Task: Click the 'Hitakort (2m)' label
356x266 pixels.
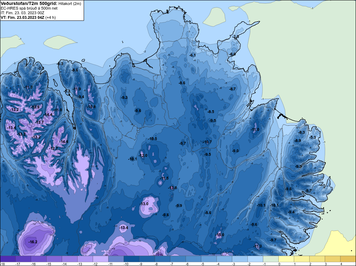Action: point(69,4)
